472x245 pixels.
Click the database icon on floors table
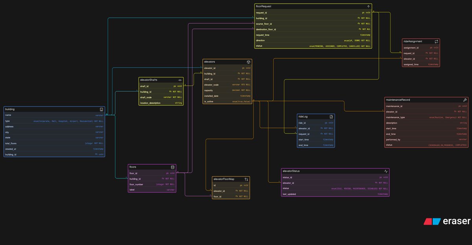point(172,167)
